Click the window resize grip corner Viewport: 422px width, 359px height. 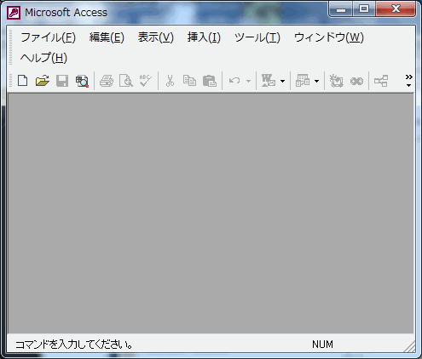(409, 346)
